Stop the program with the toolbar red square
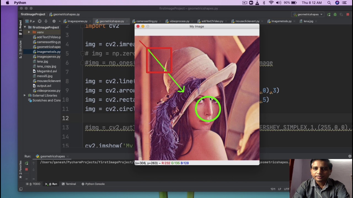Image resolution: width=353 pixels, height=198 pixels. click(x=348, y=14)
